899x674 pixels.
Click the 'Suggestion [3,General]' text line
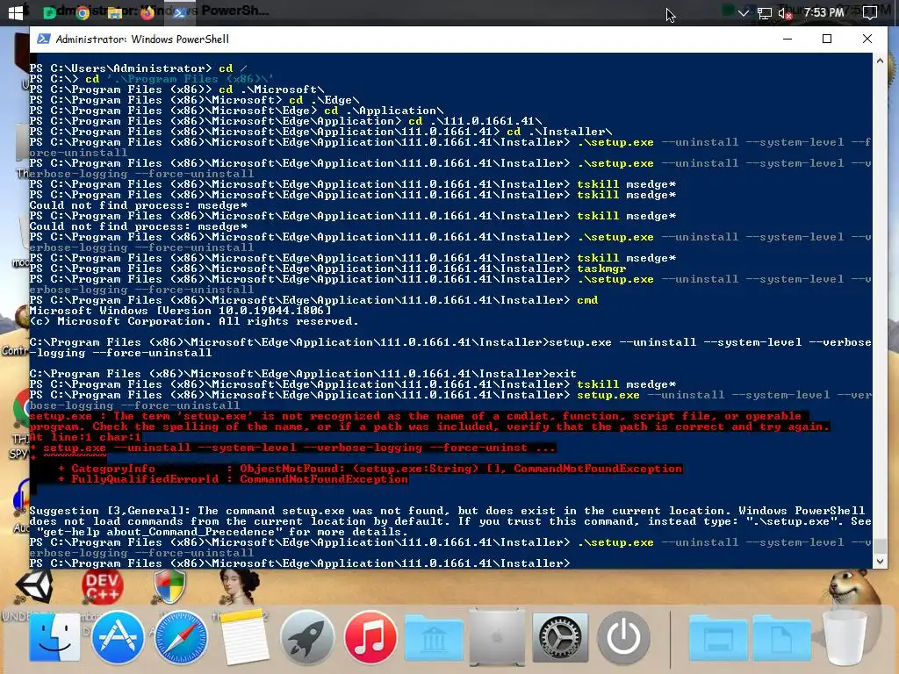447,511
